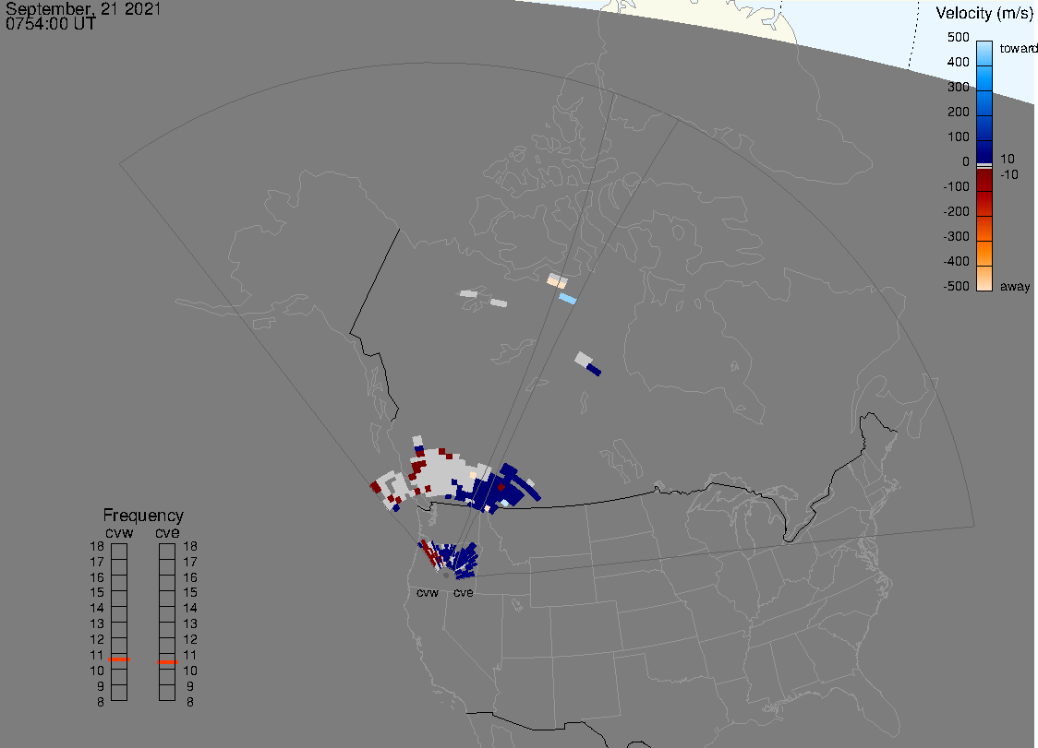Click the 300 velocity tick label
The image size is (1038, 748).
958,88
